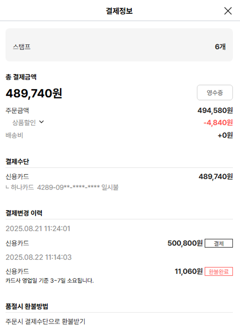Click the 결제정보 header title
This screenshot has height=333, width=240.
coord(119,11)
